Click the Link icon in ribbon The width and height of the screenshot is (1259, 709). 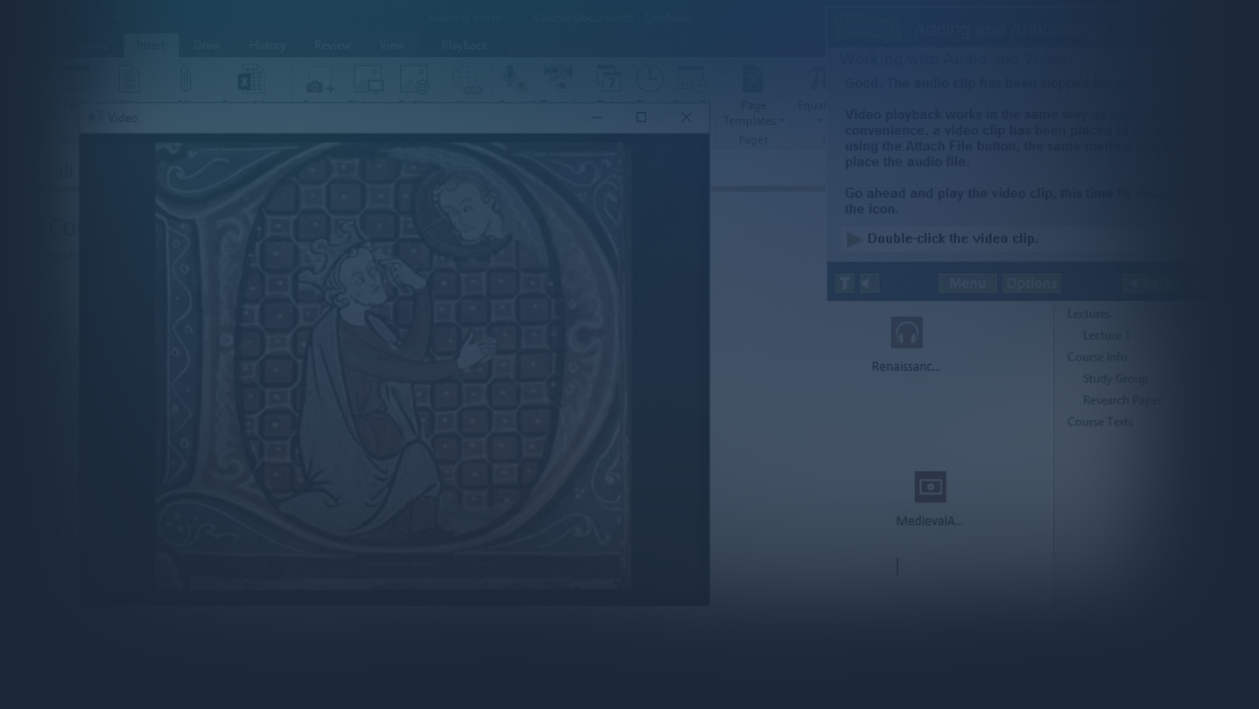click(468, 81)
